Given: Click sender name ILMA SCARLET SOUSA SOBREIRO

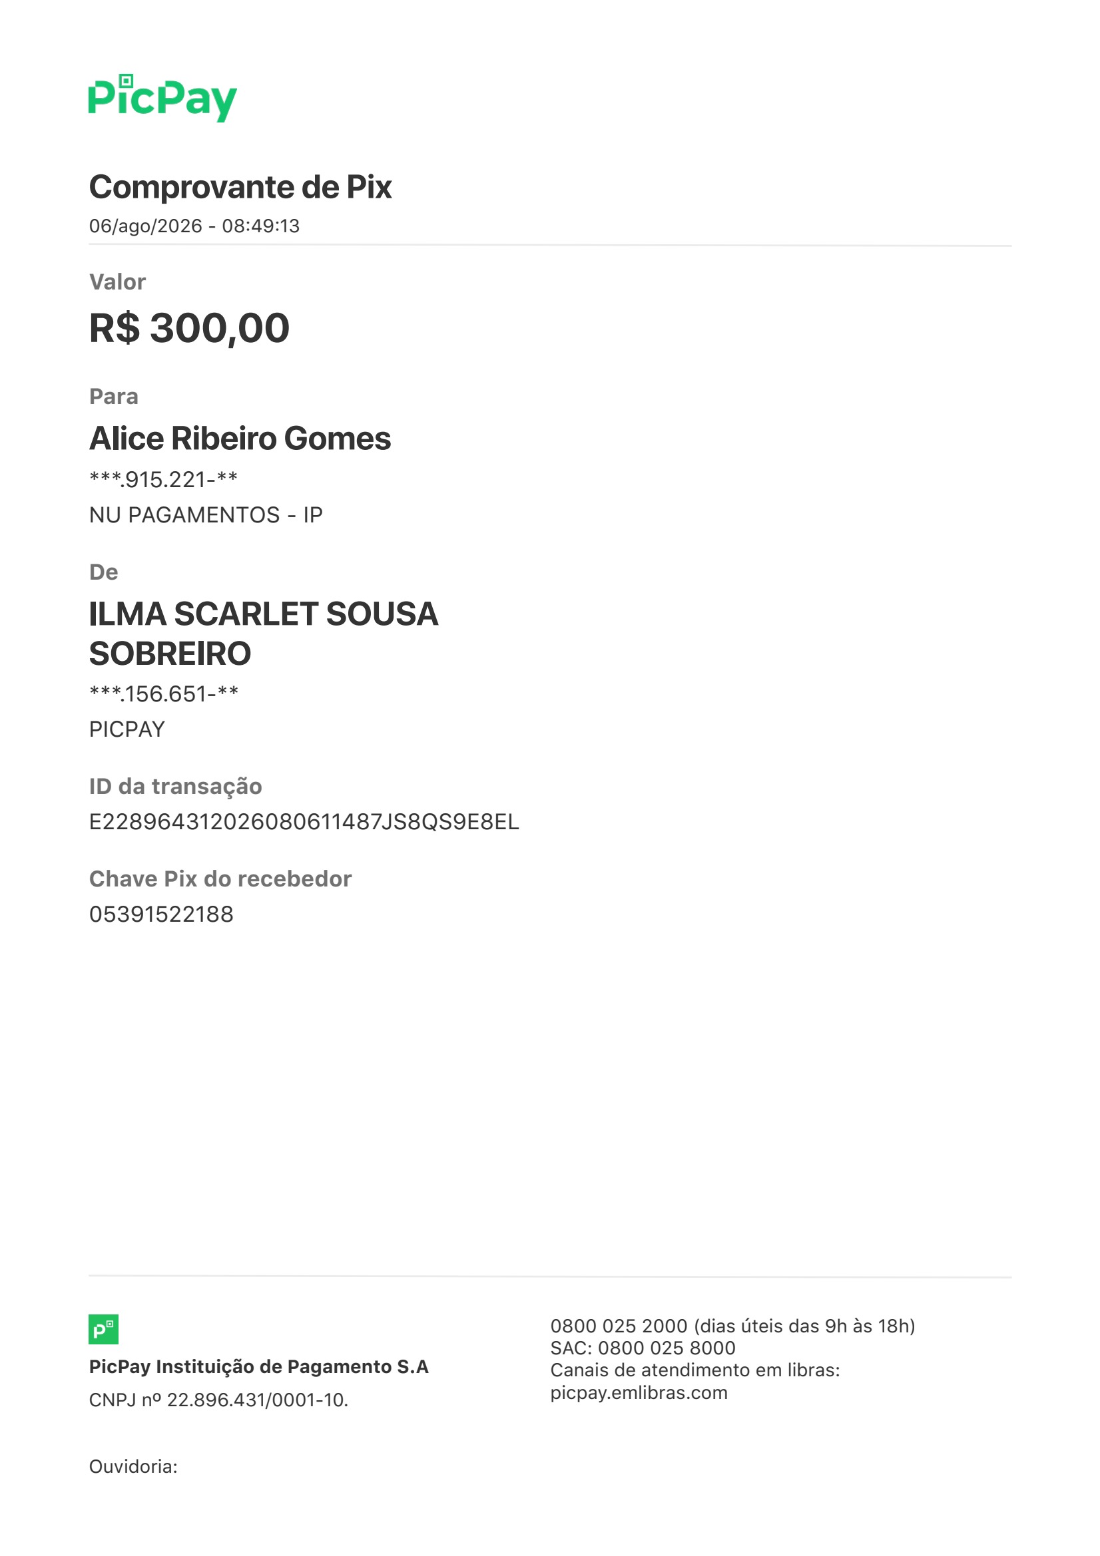Looking at the screenshot, I should (263, 634).
